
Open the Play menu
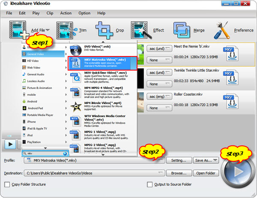(x=36, y=13)
